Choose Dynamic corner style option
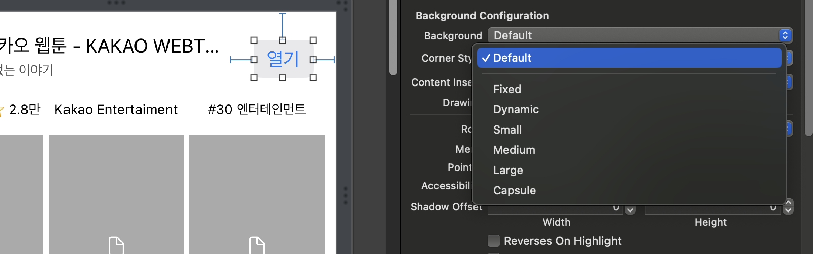The height and width of the screenshot is (254, 813). click(x=629, y=109)
